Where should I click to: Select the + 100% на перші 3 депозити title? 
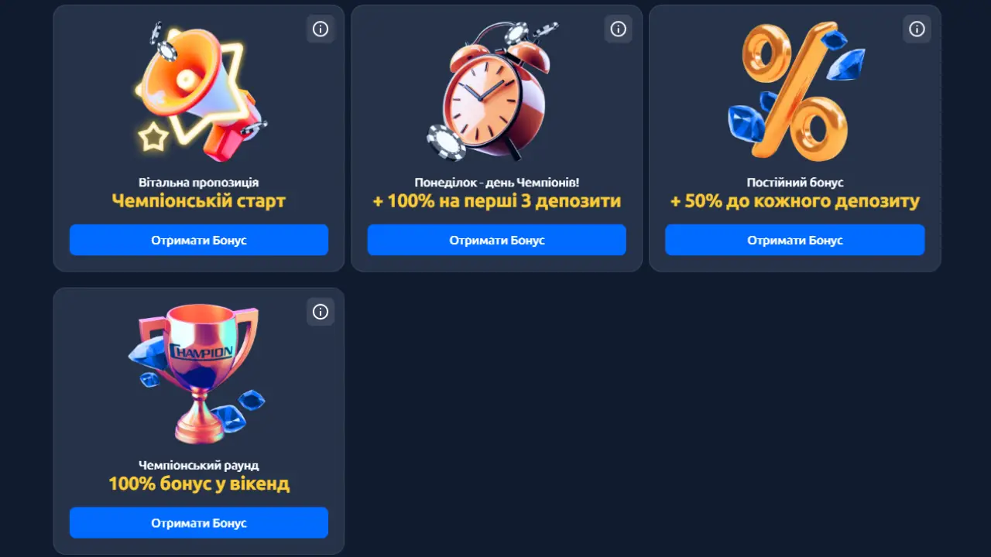coord(497,201)
